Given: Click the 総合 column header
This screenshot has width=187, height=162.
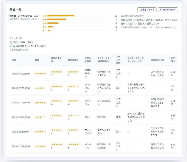Looking at the screenshot, I should point(37,60).
